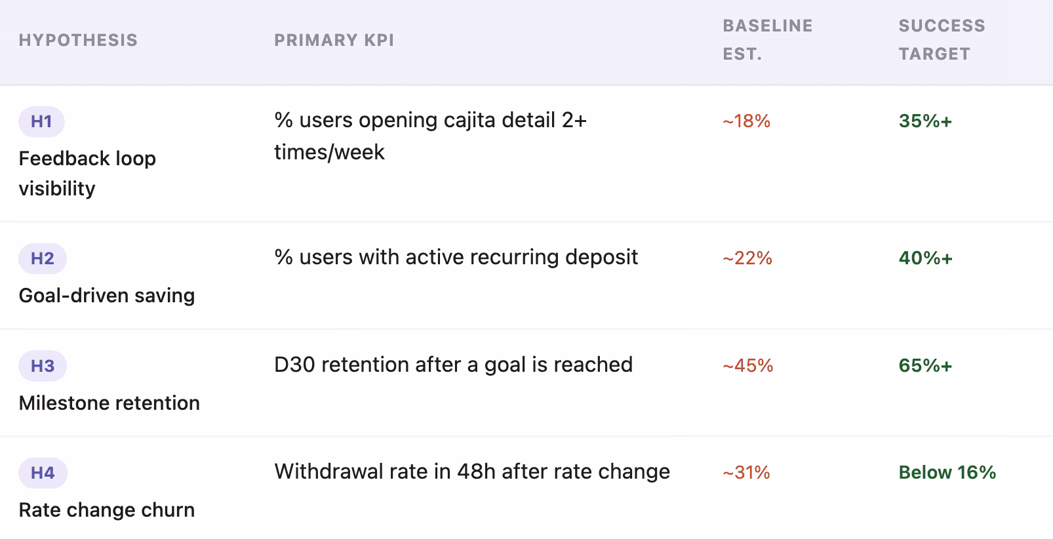Select the ~45% baseline value
1053x539 pixels.
[x=747, y=366]
